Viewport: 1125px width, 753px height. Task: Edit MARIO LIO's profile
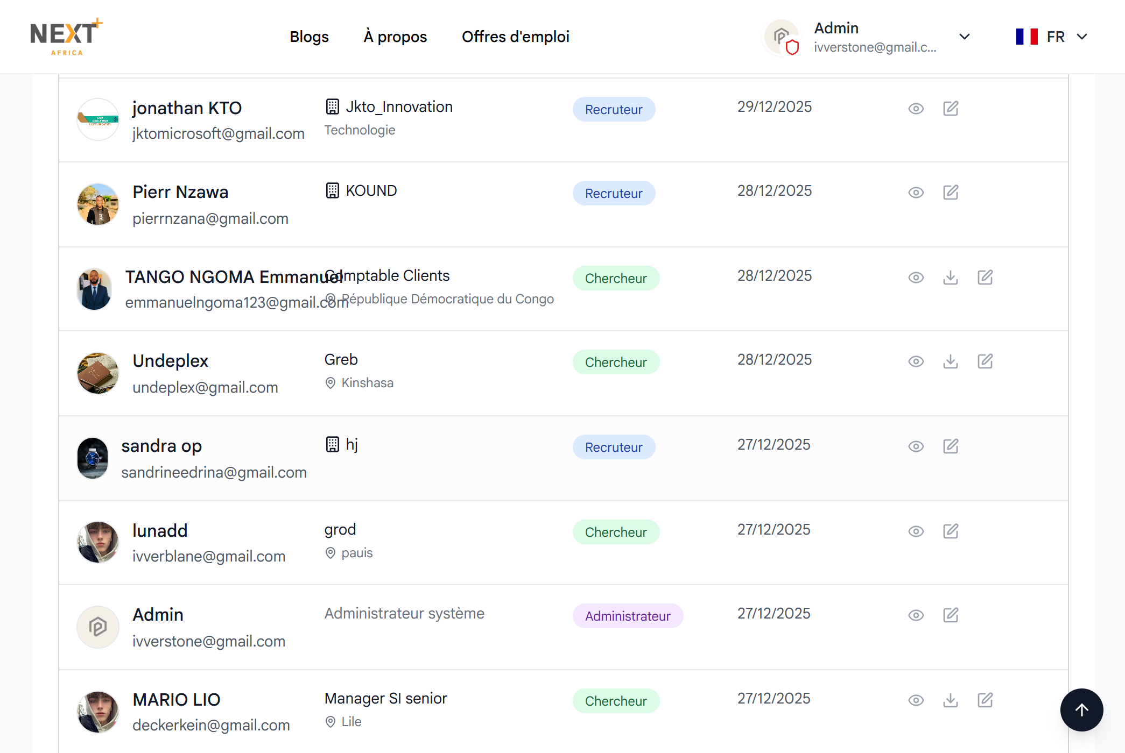pos(985,700)
